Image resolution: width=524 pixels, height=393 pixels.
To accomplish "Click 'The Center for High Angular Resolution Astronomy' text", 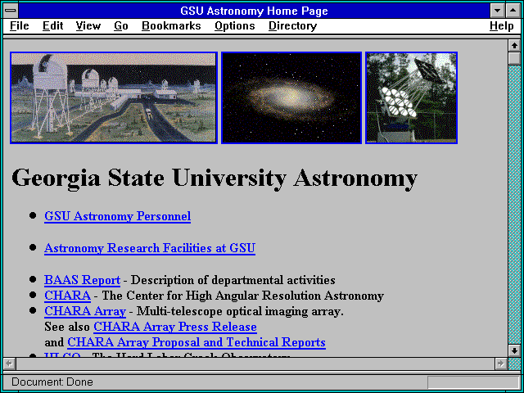I will point(242,296).
